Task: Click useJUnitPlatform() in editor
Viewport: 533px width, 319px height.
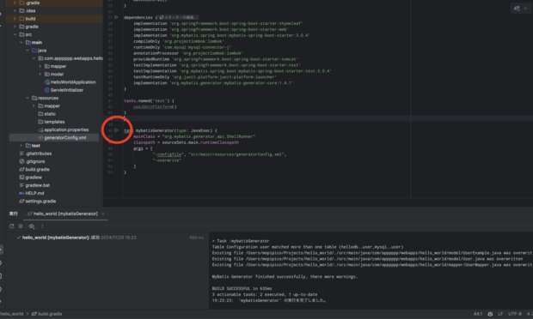Action: tap(155, 107)
